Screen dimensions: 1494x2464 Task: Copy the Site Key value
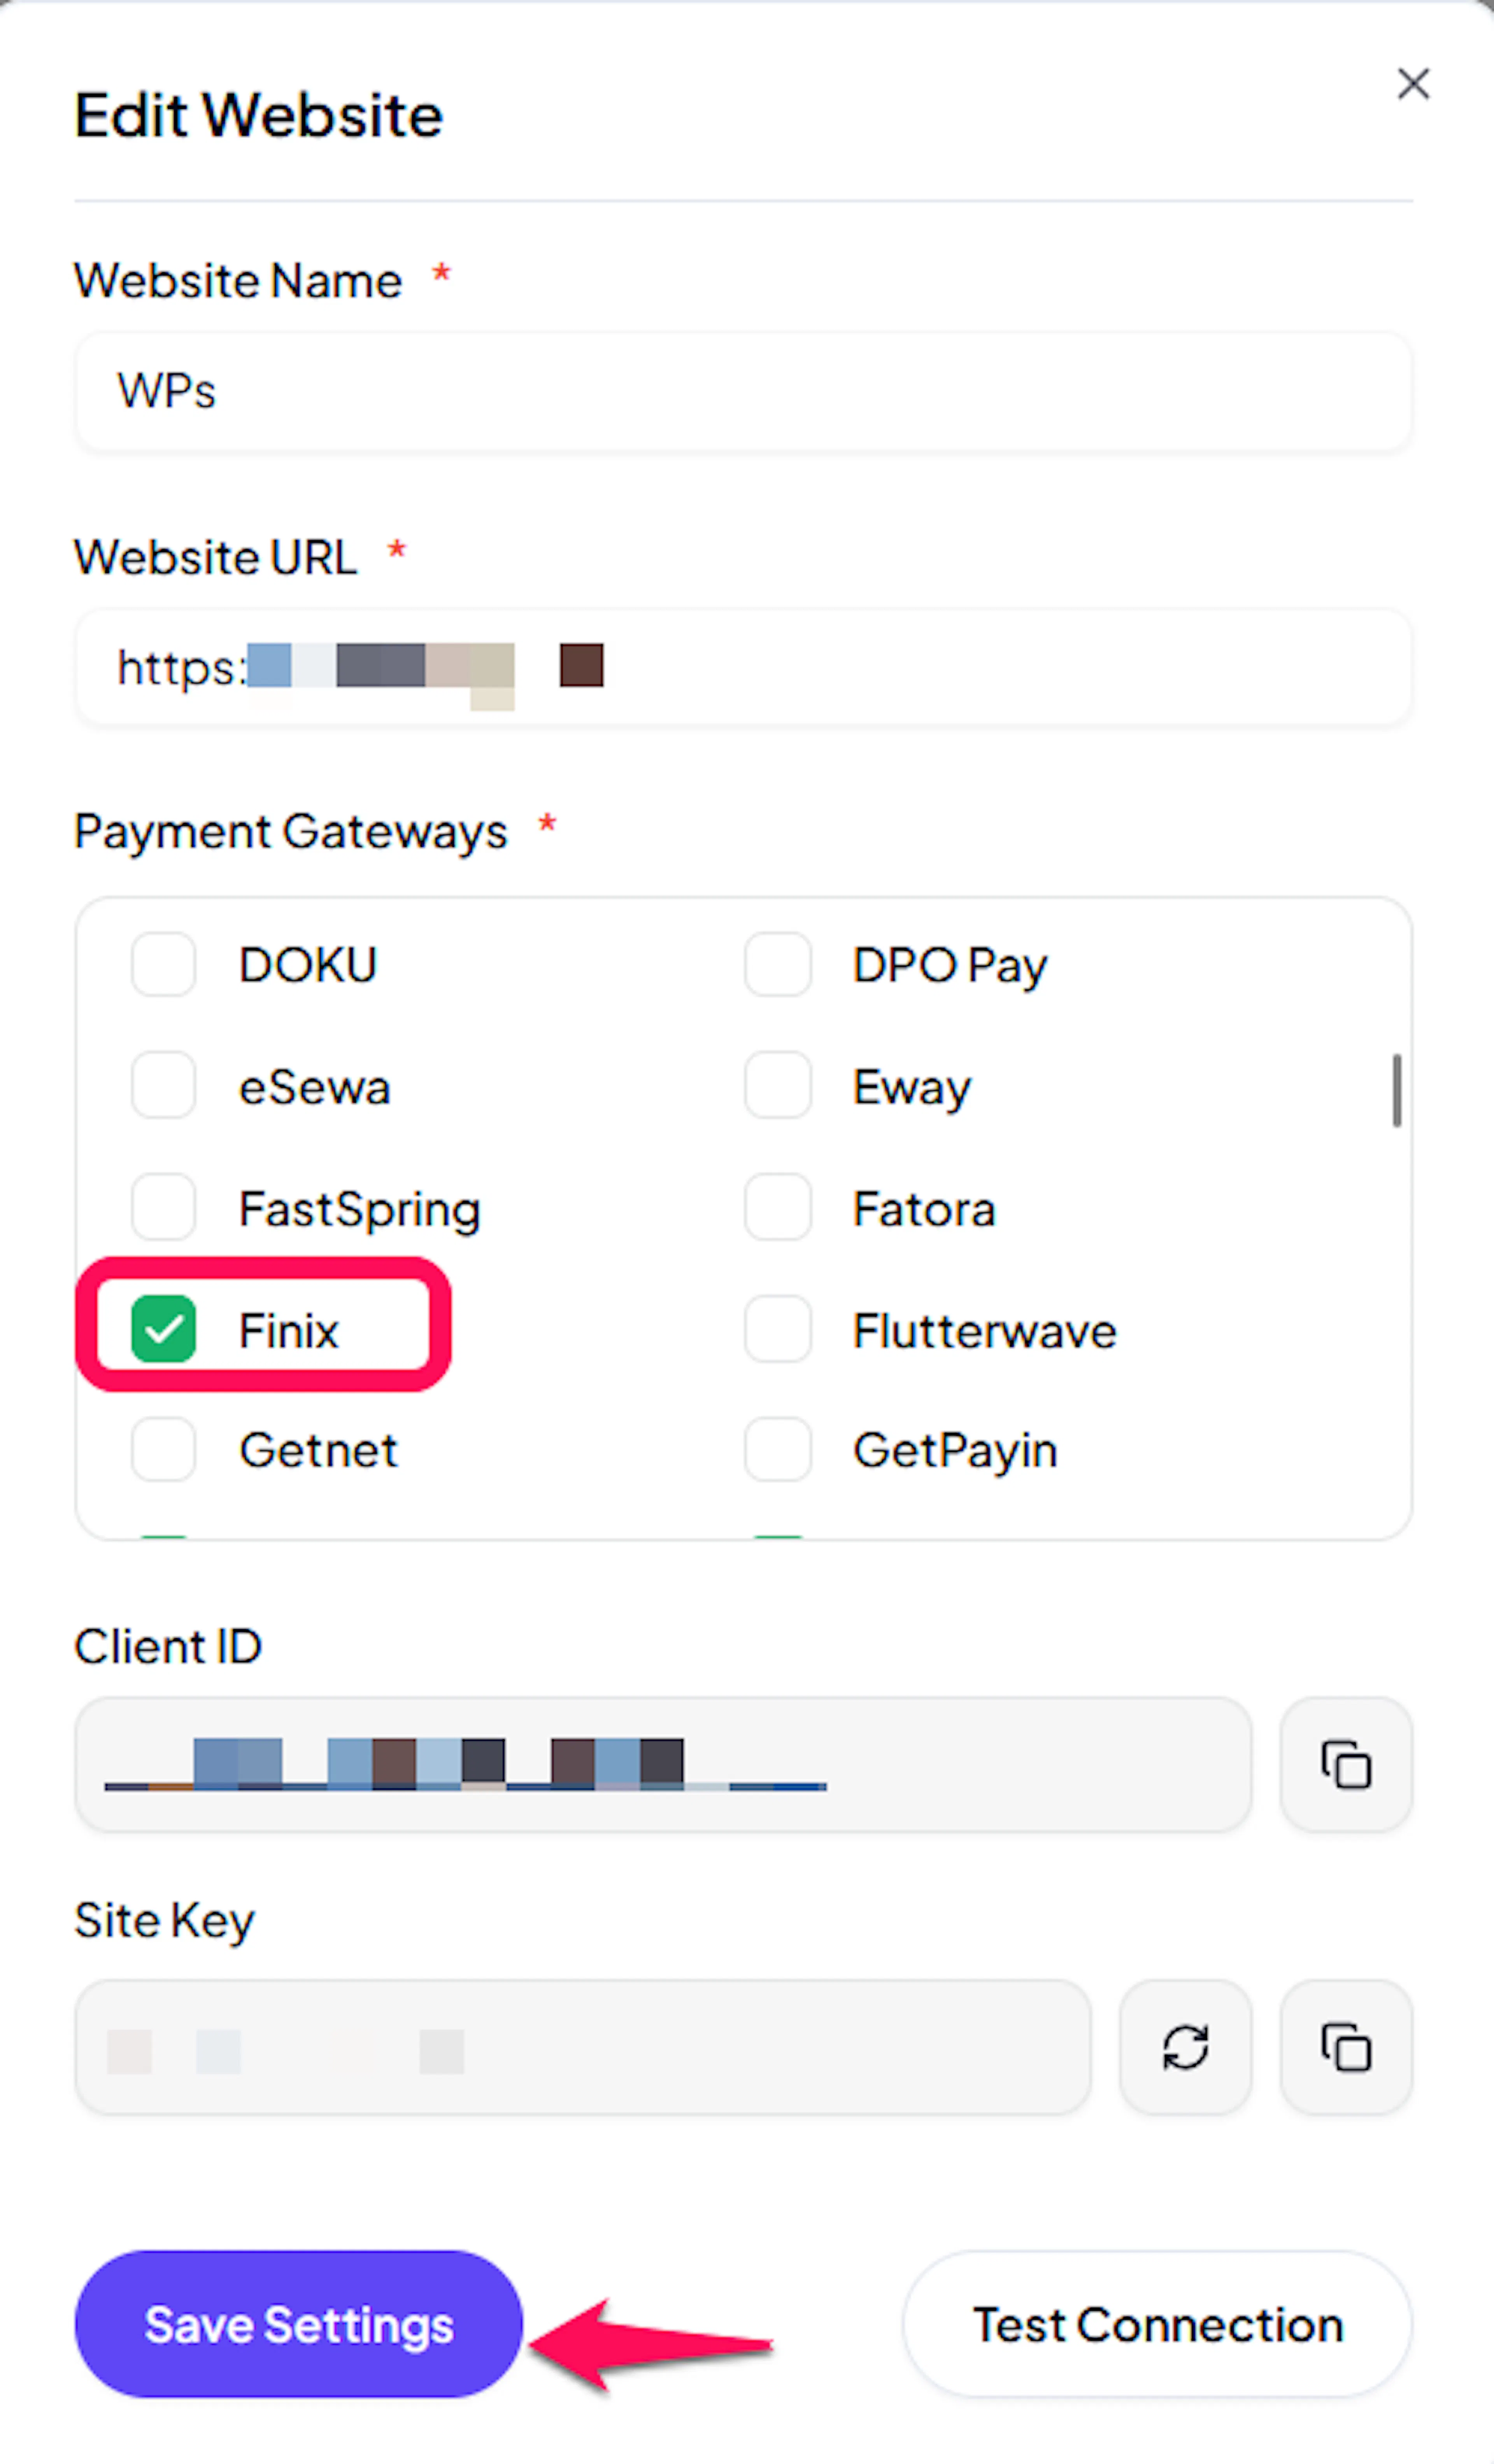click(1346, 2047)
